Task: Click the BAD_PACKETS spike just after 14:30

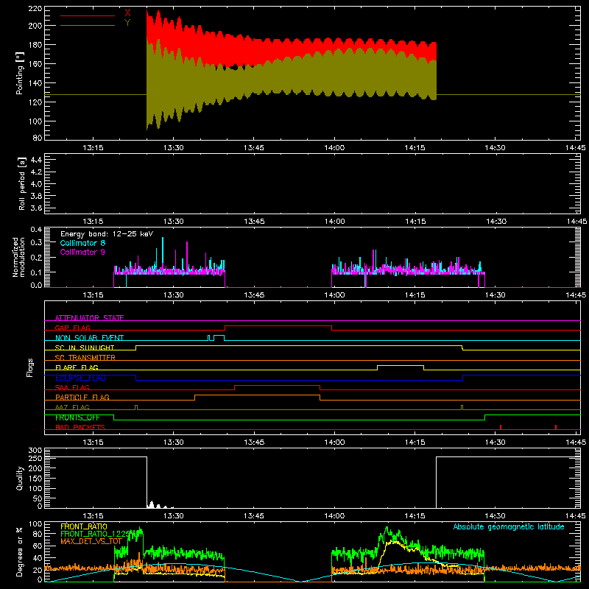Action: tap(501, 427)
